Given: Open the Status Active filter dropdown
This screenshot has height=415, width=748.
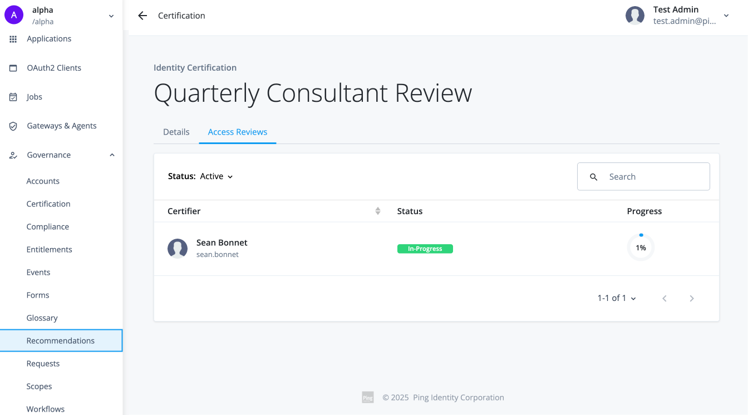Looking at the screenshot, I should [216, 176].
